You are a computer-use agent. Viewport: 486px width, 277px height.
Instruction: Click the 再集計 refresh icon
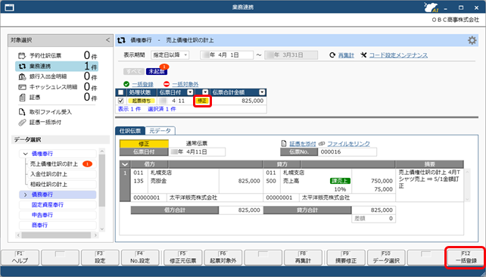pyautogui.click(x=332, y=55)
